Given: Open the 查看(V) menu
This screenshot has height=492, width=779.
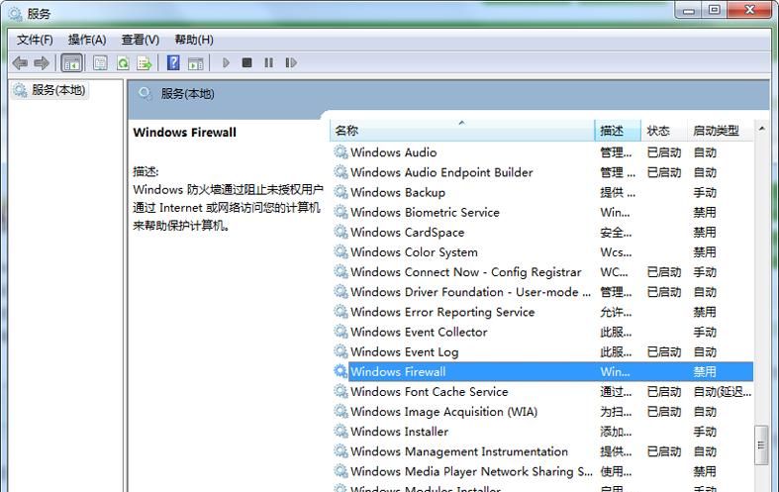Looking at the screenshot, I should click(141, 40).
